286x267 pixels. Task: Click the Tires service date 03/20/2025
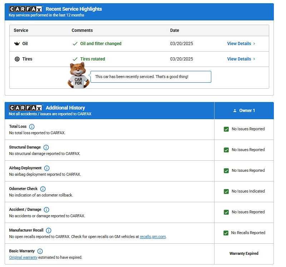(x=182, y=59)
